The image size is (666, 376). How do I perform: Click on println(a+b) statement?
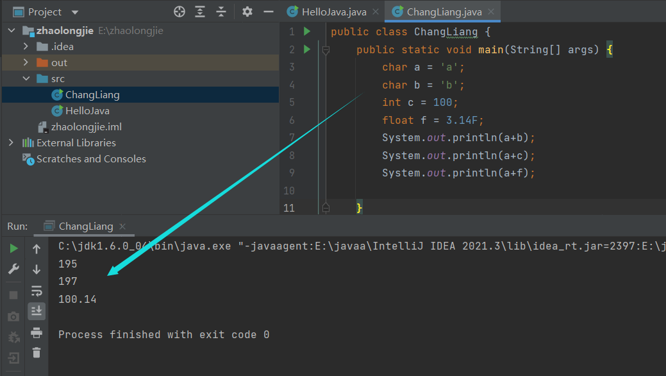[x=458, y=138]
